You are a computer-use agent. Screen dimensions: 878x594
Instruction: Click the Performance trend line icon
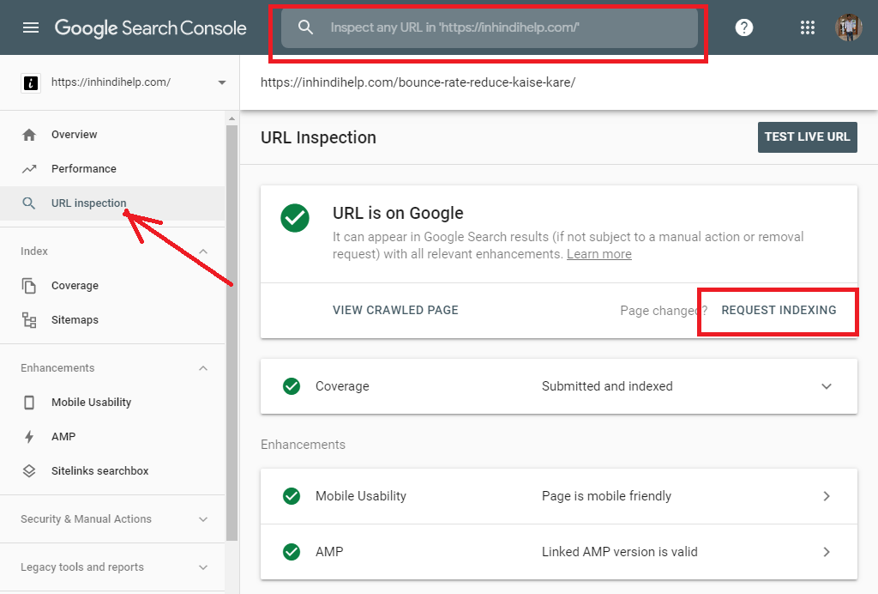(x=29, y=169)
